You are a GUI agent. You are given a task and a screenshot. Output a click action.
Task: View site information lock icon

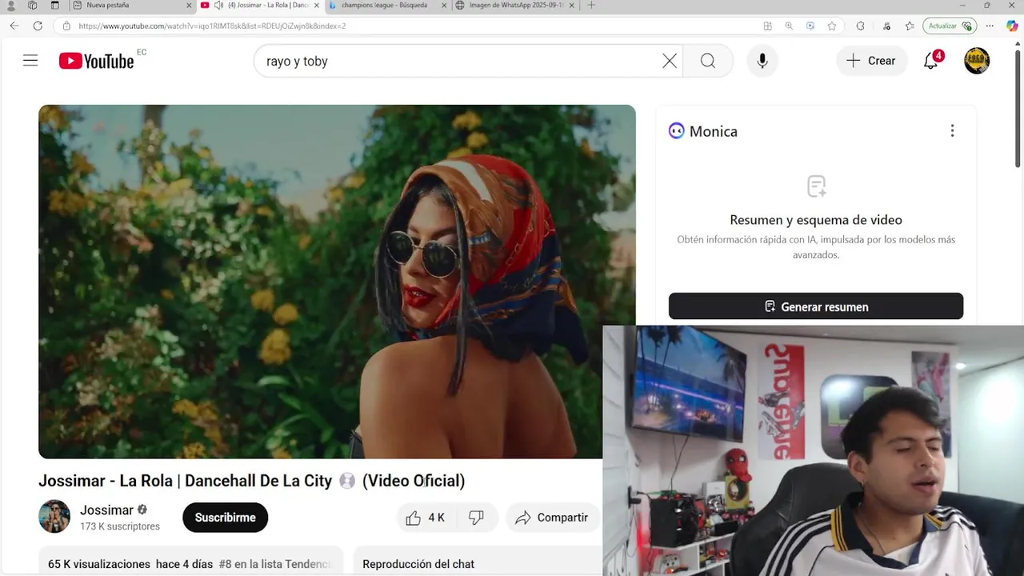[66, 26]
